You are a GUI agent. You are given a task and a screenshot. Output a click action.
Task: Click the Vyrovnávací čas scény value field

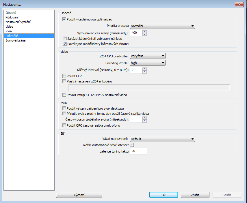coord(136,33)
